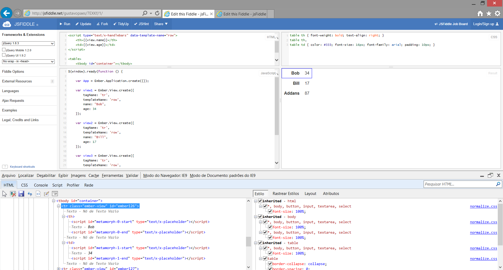This screenshot has width=503, height=270.
Task: Unpin the developer tools pane
Action: point(490,175)
